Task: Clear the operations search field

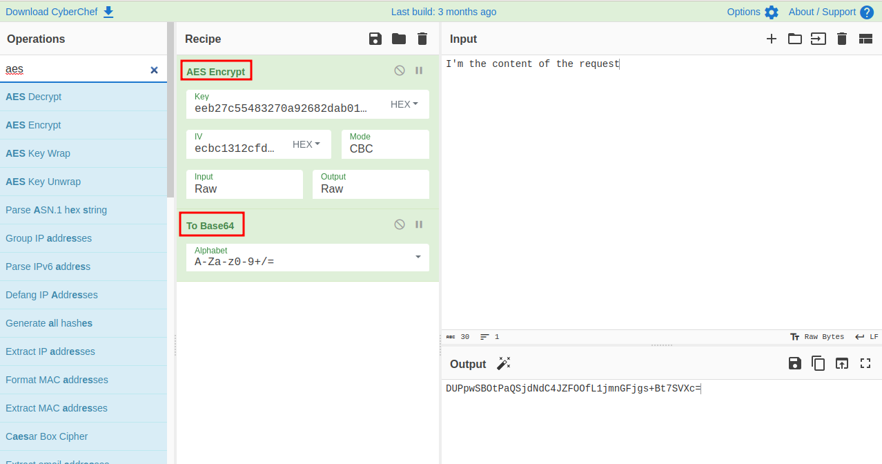Action: [x=154, y=70]
